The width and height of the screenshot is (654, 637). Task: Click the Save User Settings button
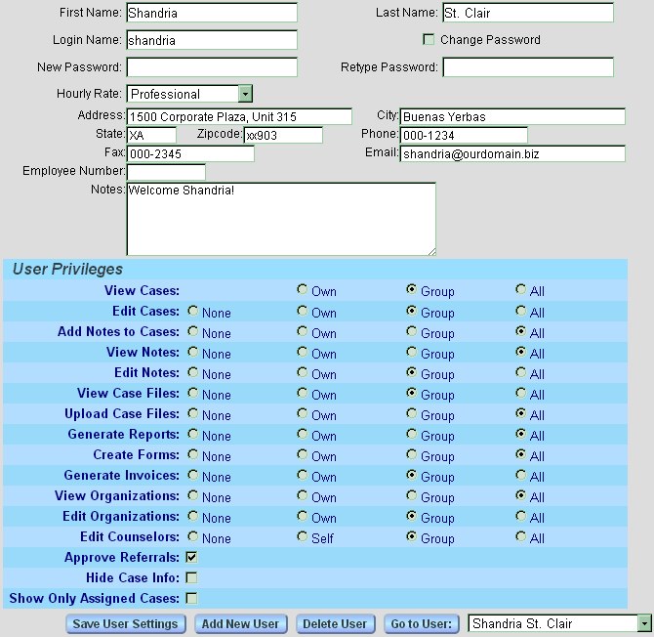point(125,623)
